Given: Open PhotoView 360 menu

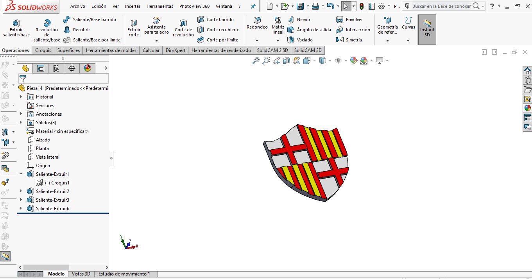Looking at the screenshot, I should pos(194,6).
